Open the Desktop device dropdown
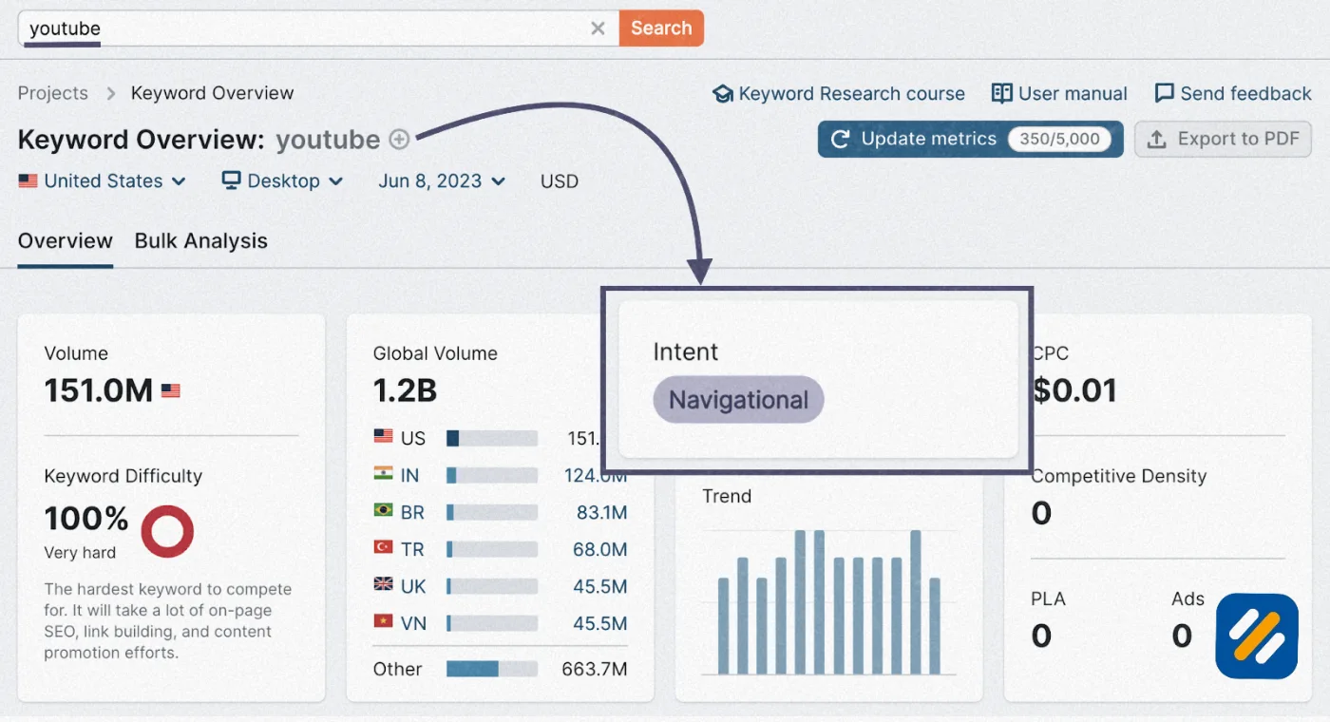 click(282, 180)
